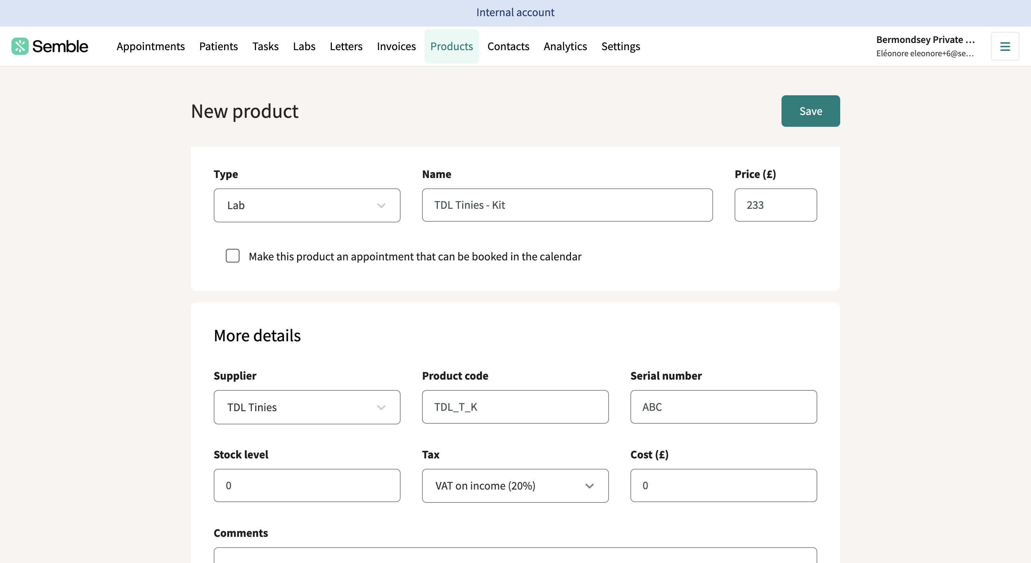Viewport: 1031px width, 563px height.
Task: Open the Patients section
Action: (x=218, y=46)
